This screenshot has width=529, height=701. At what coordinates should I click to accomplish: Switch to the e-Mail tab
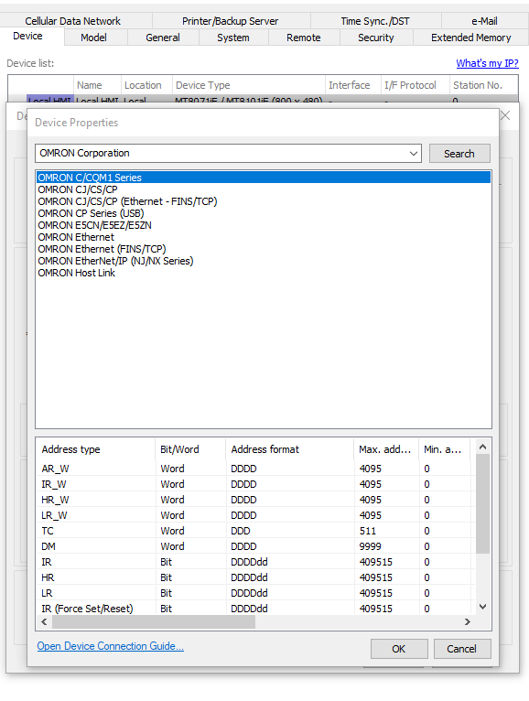click(485, 21)
